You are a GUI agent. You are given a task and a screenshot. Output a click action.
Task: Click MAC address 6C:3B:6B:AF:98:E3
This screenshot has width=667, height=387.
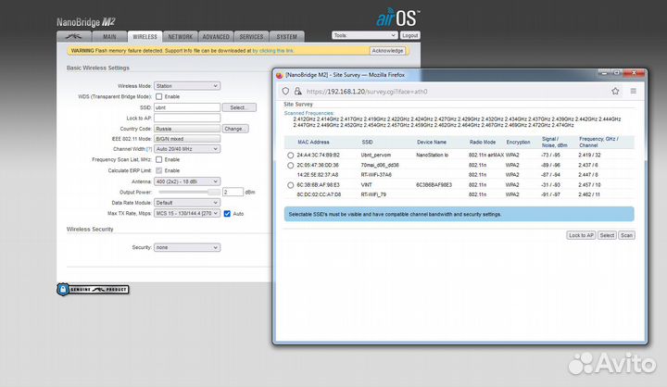[x=318, y=185]
